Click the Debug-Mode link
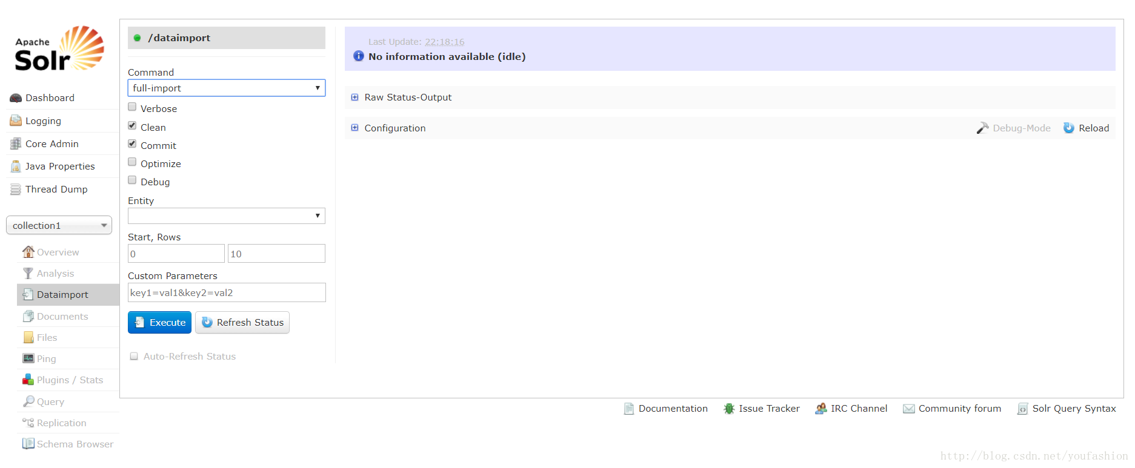Screen dimensions: 1135x468 [1022, 128]
